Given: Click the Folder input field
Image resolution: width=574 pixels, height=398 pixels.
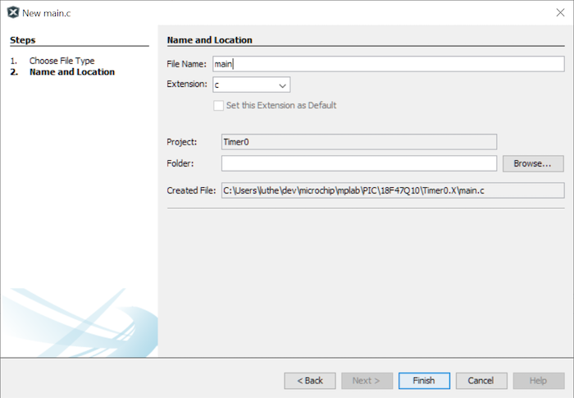Looking at the screenshot, I should coord(359,163).
